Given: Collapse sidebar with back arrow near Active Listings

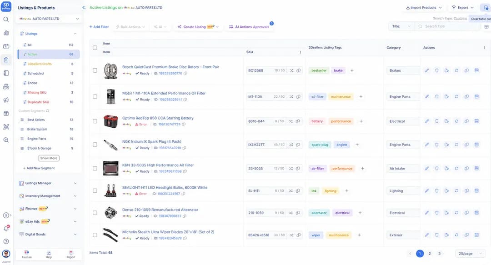Looking at the screenshot, I should (x=84, y=8).
